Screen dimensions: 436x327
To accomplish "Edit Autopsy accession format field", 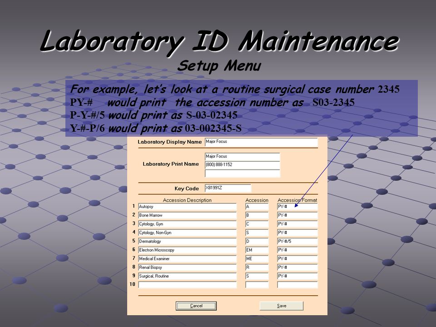I will 297,207.
